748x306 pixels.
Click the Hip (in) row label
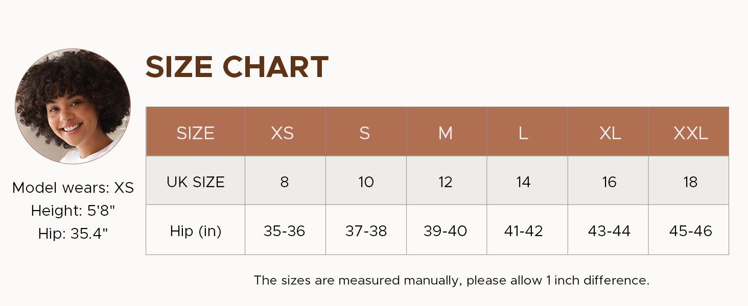click(196, 231)
